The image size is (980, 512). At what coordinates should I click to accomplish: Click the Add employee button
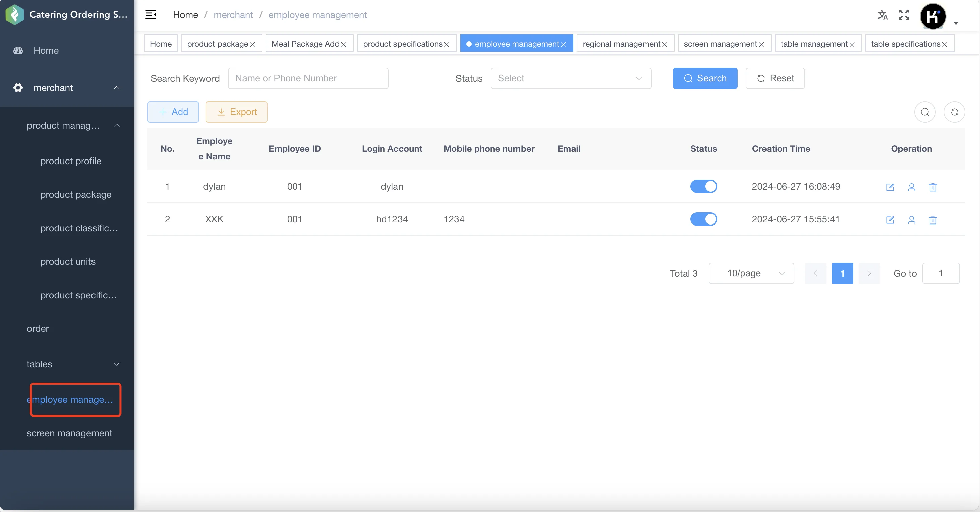coord(173,112)
